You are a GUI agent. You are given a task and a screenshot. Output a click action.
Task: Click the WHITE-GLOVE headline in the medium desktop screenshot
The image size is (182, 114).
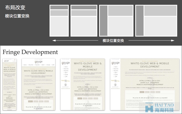pyautogui.click(x=88, y=67)
